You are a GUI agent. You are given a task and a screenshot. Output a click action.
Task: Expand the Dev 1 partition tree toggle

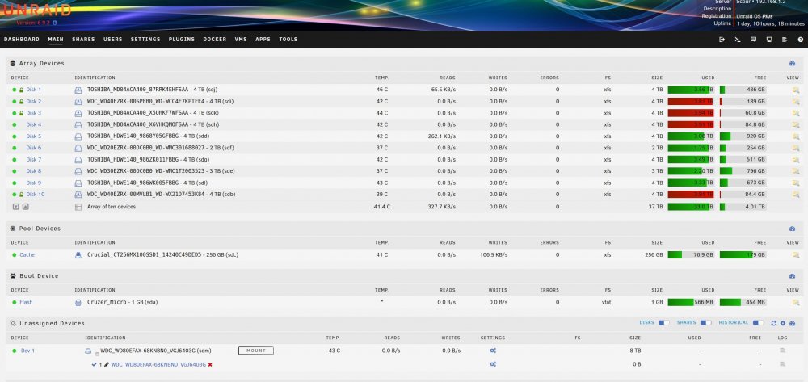pos(97,353)
